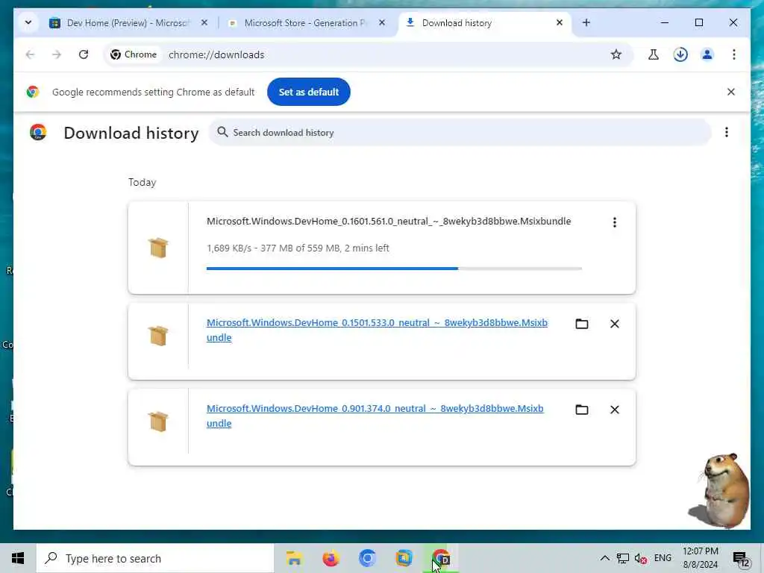Click the Today date heading
Image resolution: width=764 pixels, height=573 pixels.
tap(143, 182)
